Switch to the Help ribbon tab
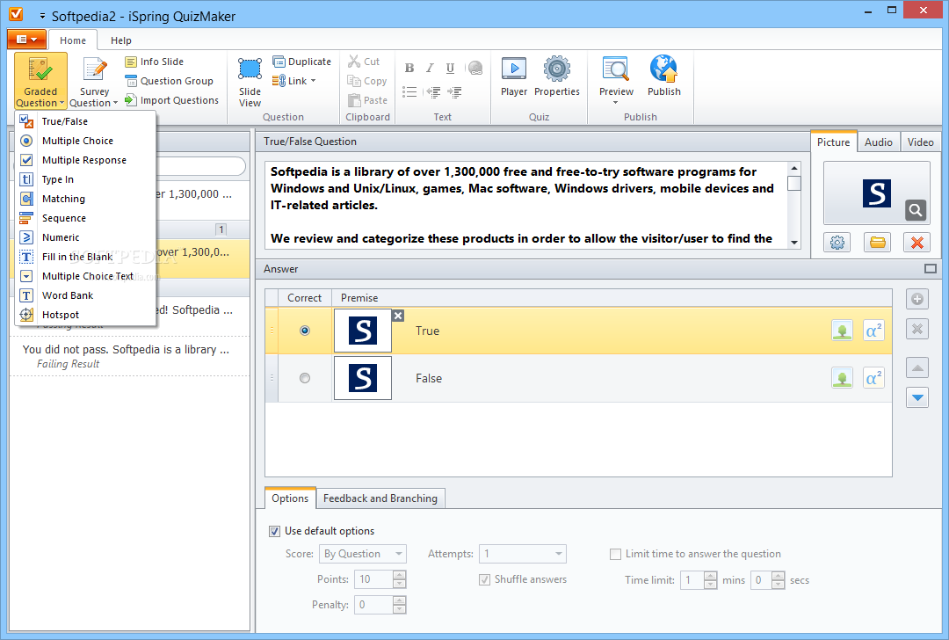 tap(121, 40)
